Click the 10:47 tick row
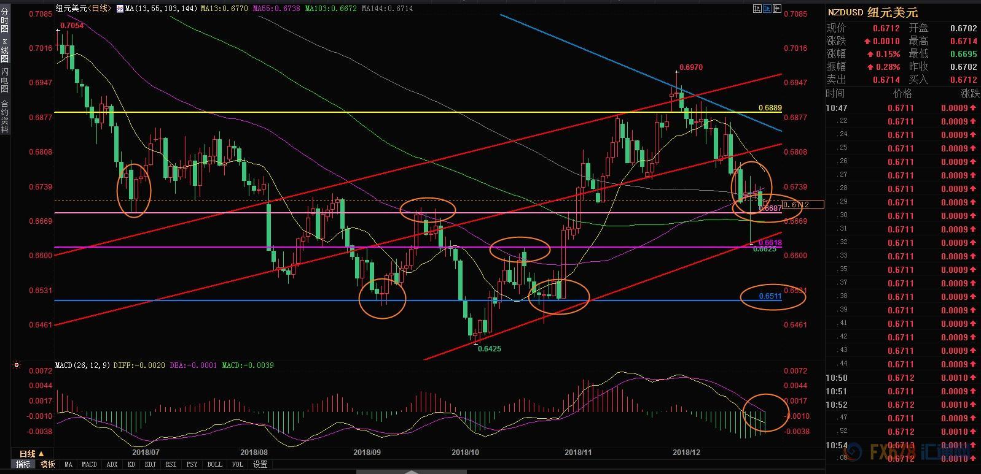This screenshot has height=474, width=981. coord(902,108)
